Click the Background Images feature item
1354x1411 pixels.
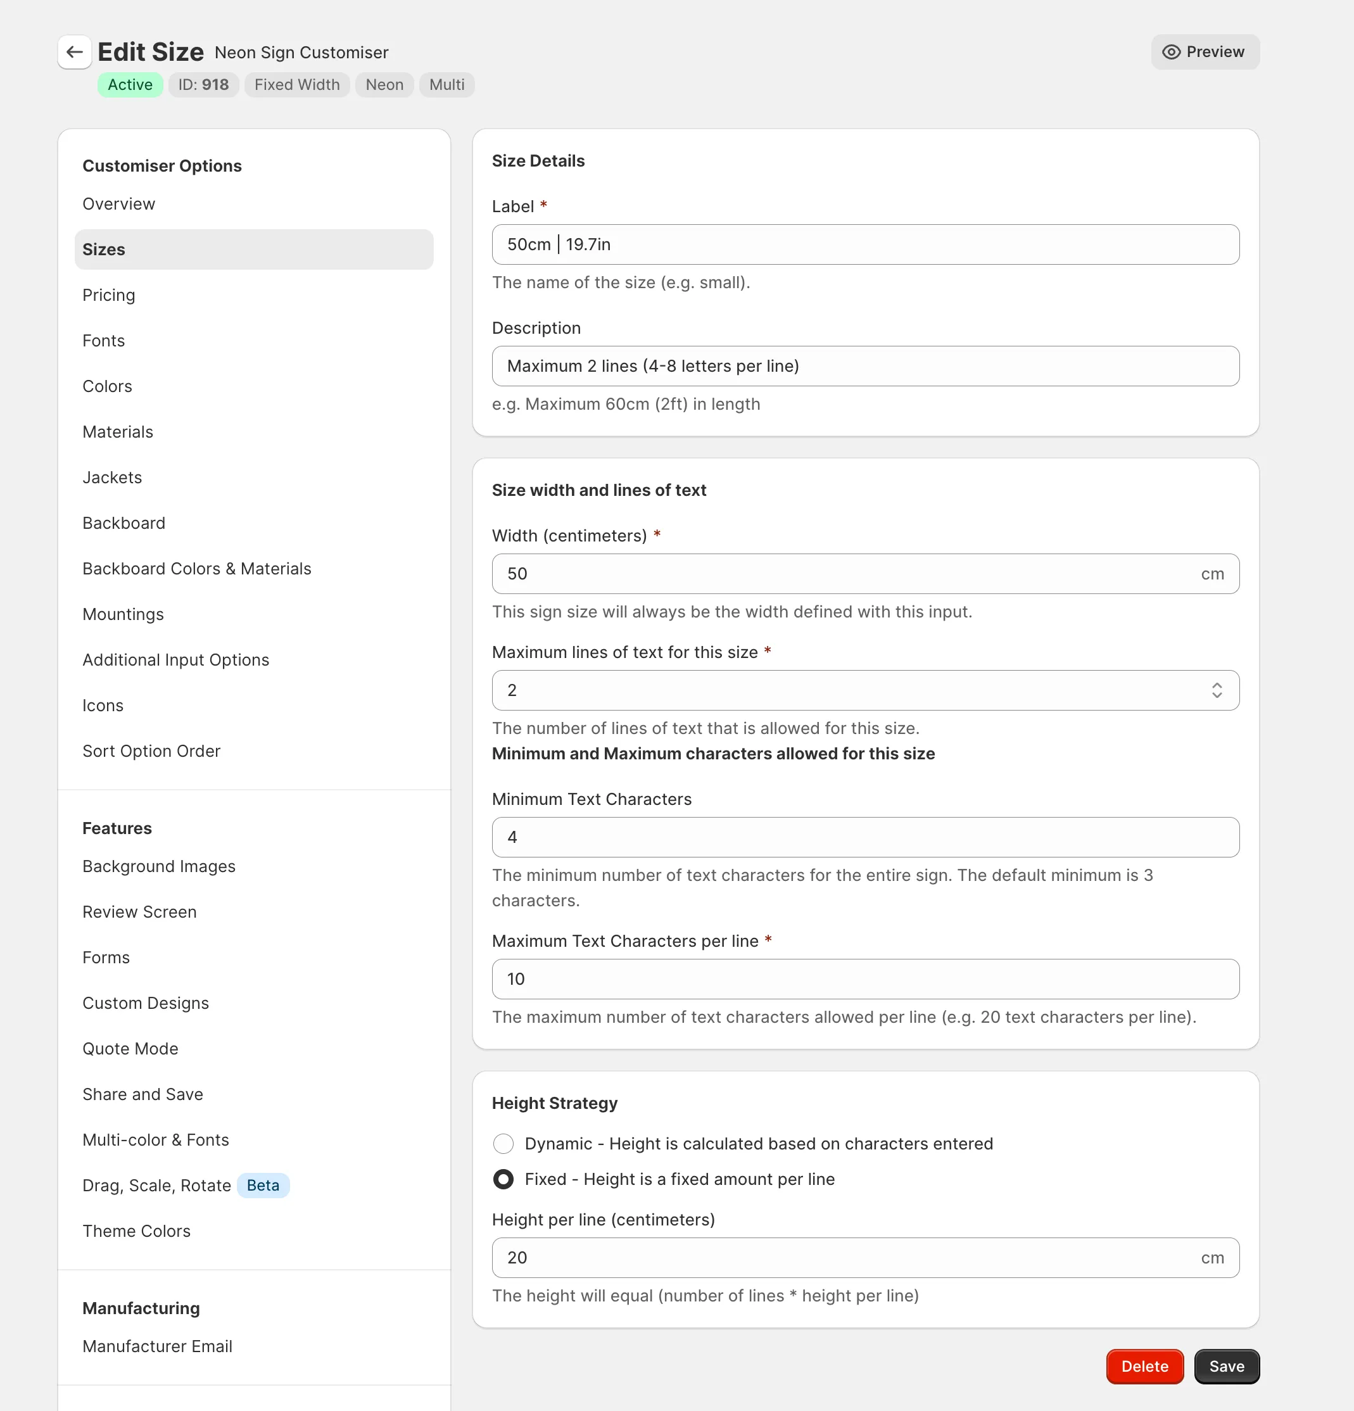[159, 866]
